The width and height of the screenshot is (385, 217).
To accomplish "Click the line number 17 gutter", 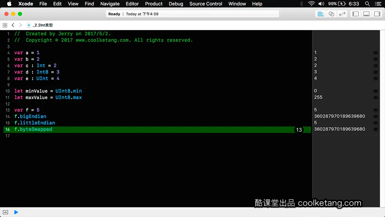I will click(x=7, y=136).
